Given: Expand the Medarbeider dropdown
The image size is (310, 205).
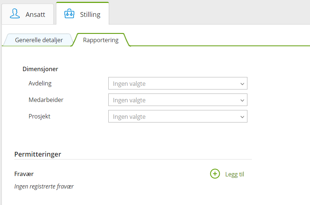Looking at the screenshot, I should point(178,100).
